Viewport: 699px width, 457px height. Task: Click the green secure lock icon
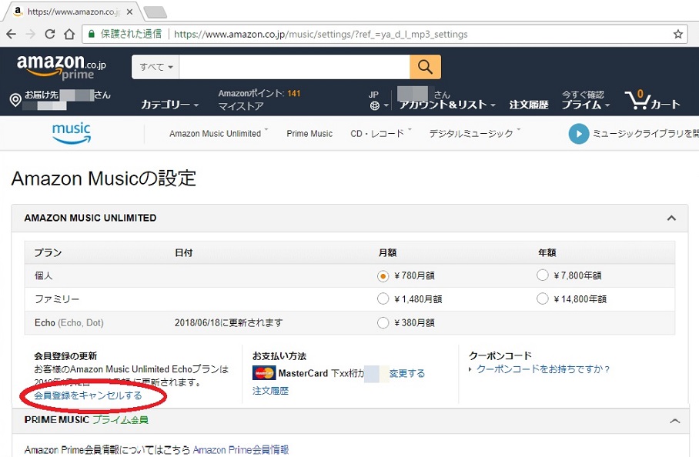[x=92, y=35]
